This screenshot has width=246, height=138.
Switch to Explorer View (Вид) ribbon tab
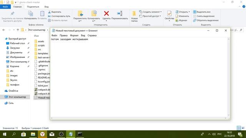click(47, 7)
